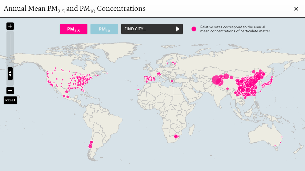Image resolution: width=305 pixels, height=171 pixels.
Task: Click the zoom slider handle with arrows
Action: [10, 74]
